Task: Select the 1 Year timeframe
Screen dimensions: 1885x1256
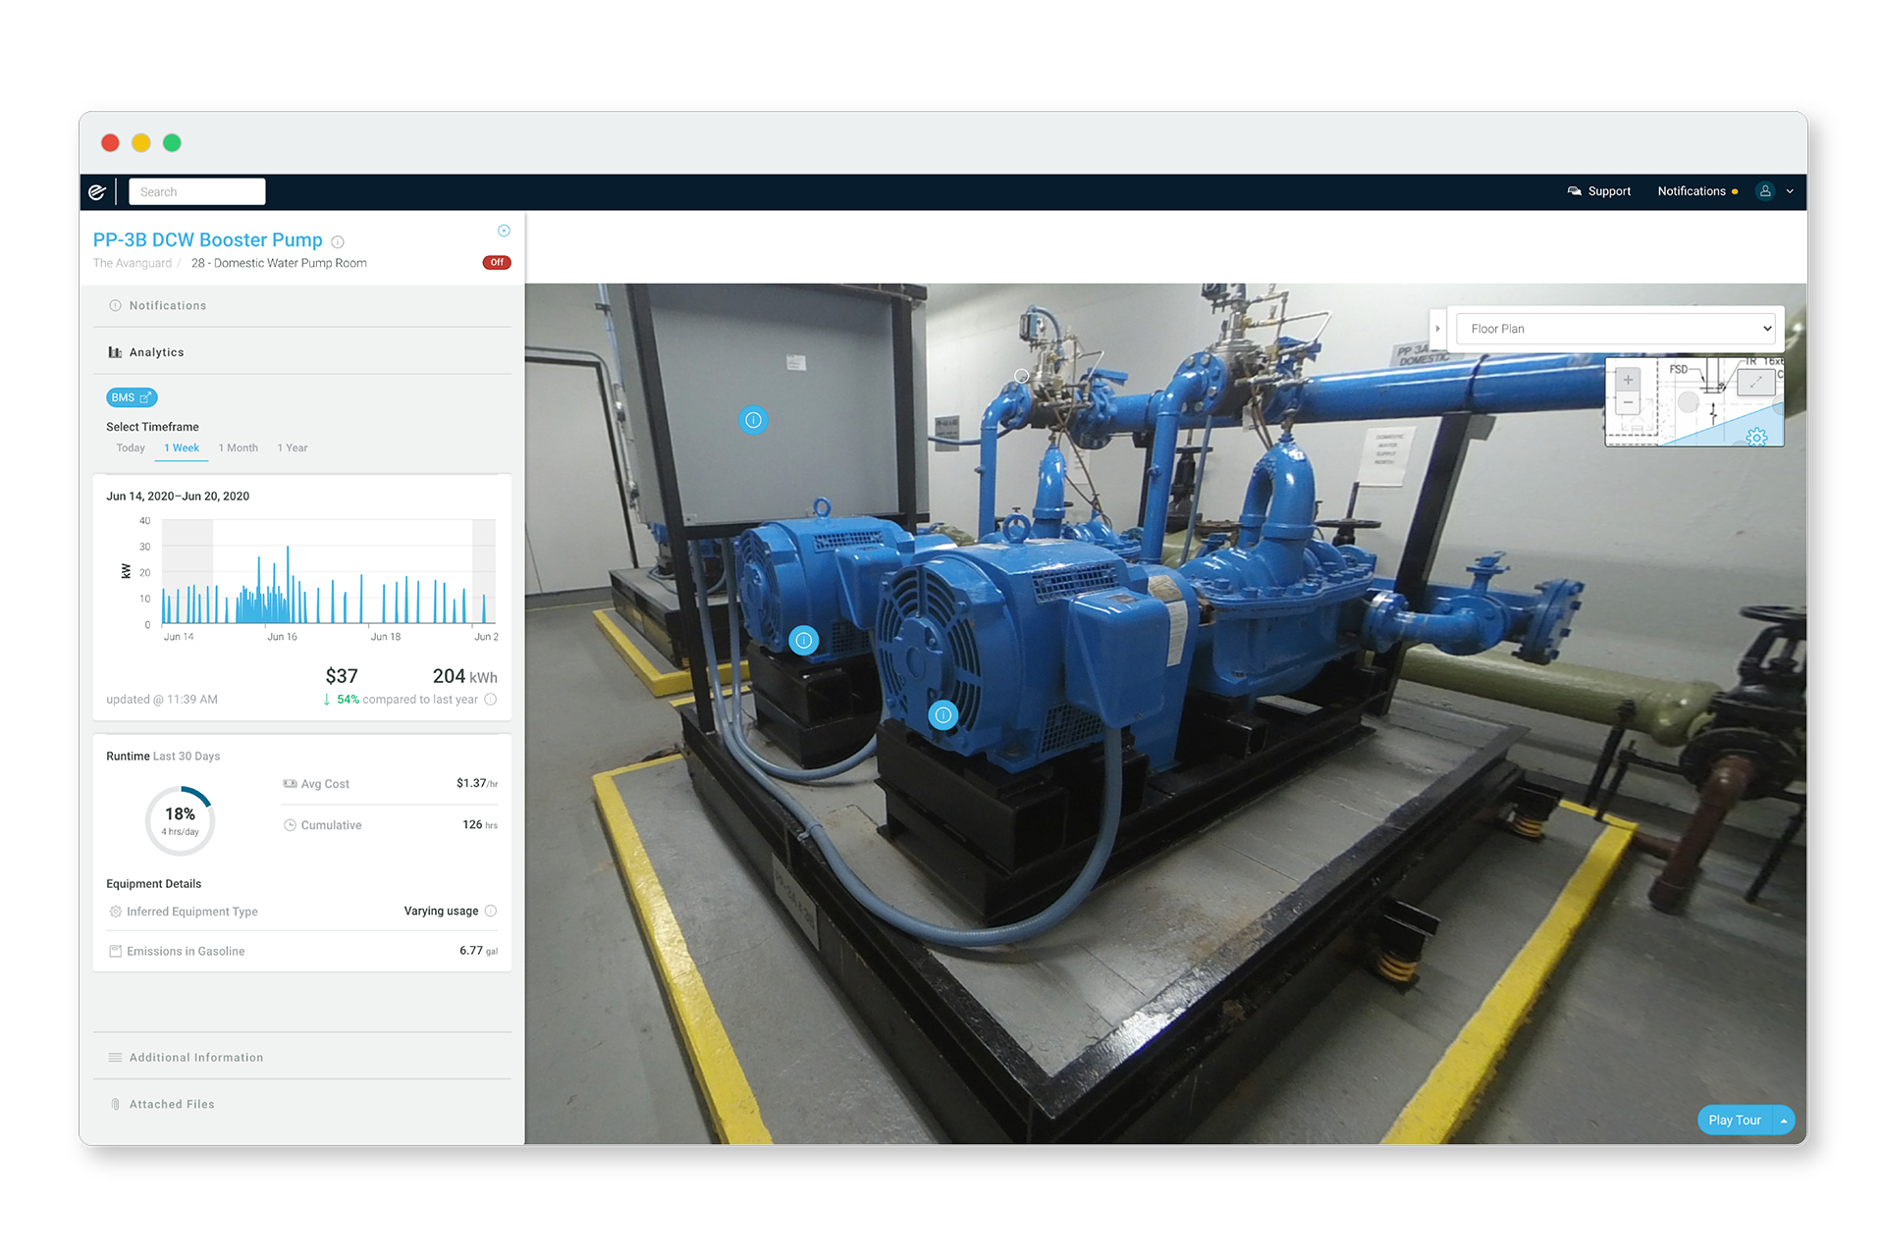Action: pos(292,448)
